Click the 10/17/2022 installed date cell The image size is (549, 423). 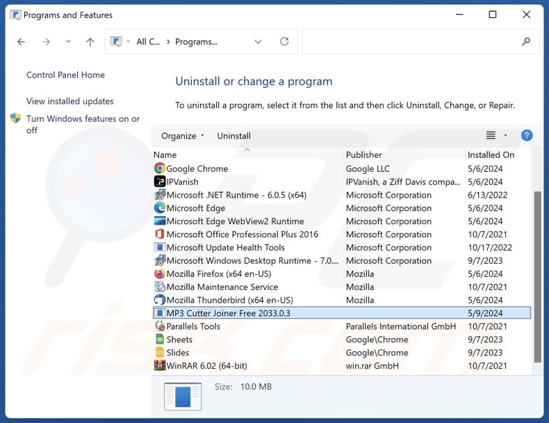[490, 248]
